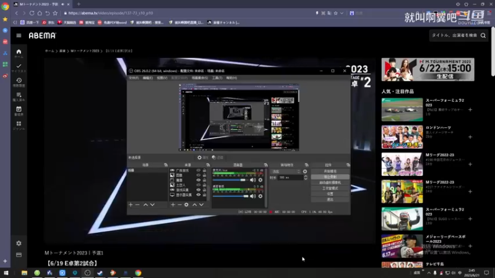Toggle visibility of third OBS source
The height and width of the screenshot is (278, 495).
click(x=198, y=180)
